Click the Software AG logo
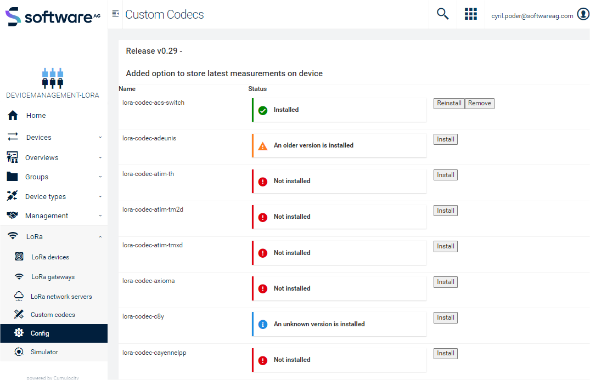Viewport: 590px width, 380px height. [53, 16]
